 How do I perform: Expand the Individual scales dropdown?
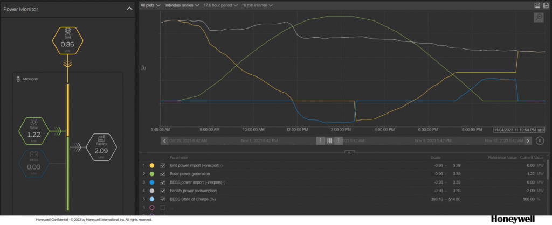click(183, 5)
